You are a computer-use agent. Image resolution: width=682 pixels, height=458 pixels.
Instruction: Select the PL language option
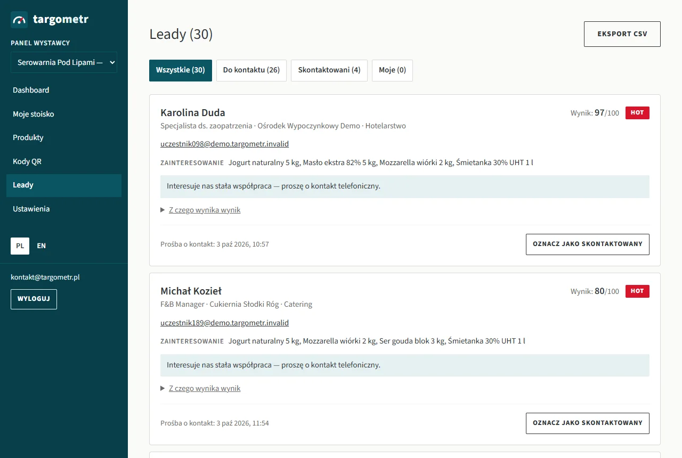pos(20,246)
